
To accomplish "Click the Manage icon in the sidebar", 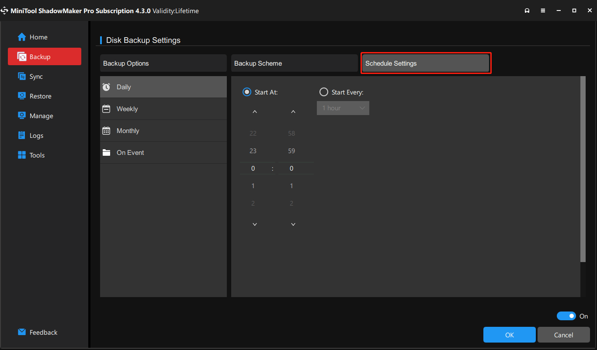I will (22, 116).
